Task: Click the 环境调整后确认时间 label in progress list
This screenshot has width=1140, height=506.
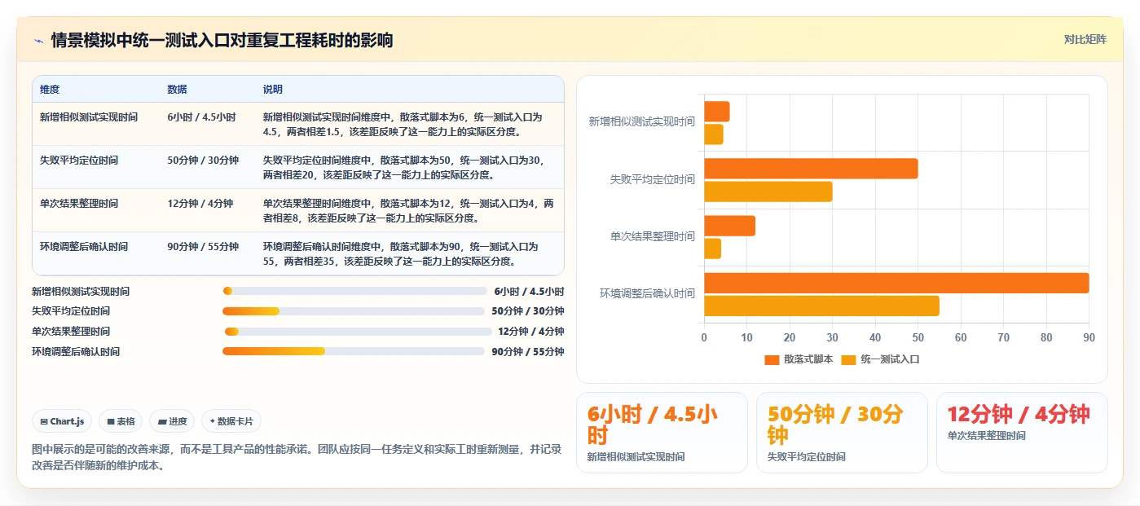Action: 76,352
